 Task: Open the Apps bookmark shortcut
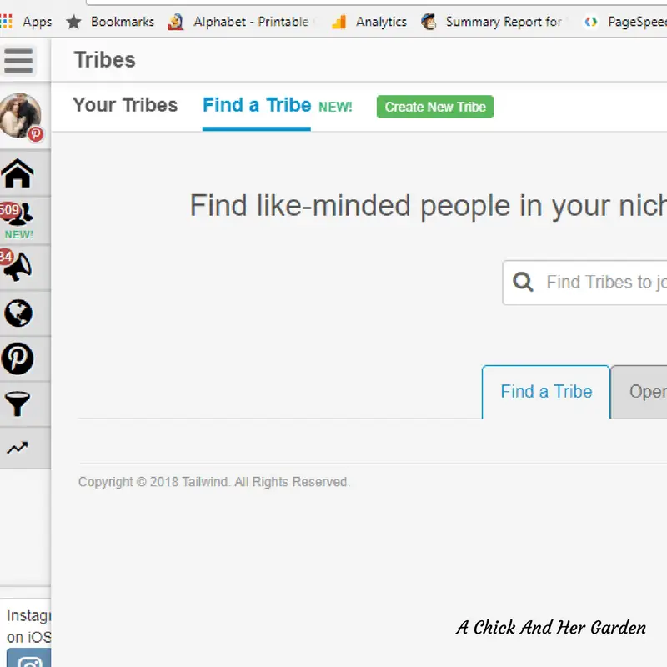[26, 22]
